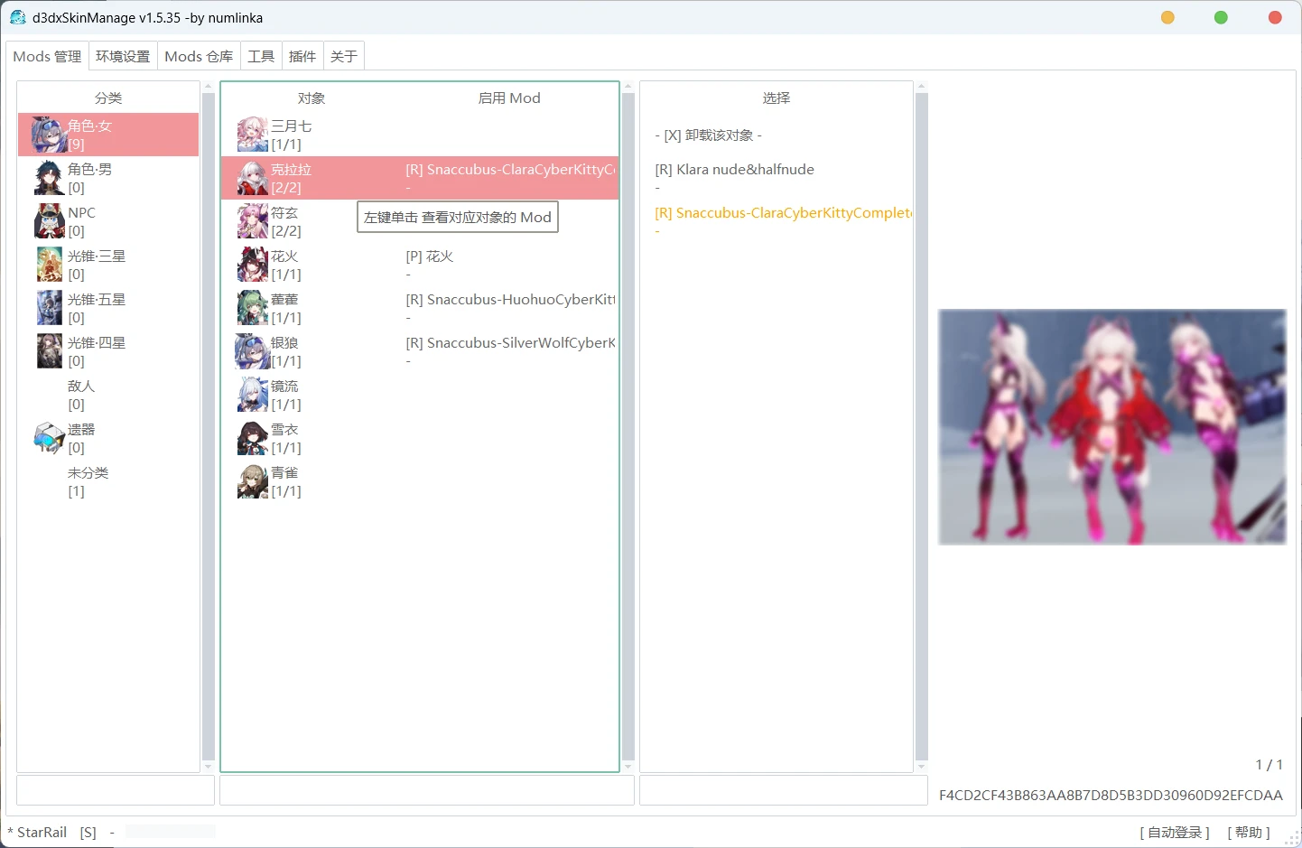Open the 工具 tab
Screen dimensions: 1302x848
[261, 56]
